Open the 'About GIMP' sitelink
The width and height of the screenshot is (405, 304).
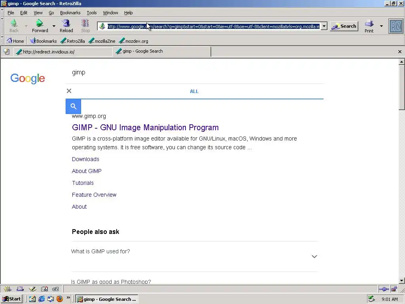tap(87, 171)
